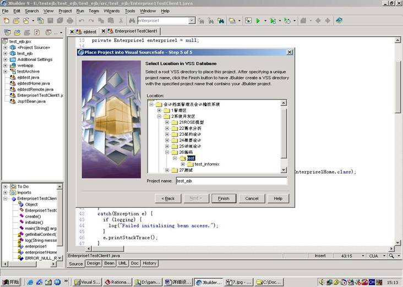Collapse the 26 folder in VSS tree
Screen dimensions: 403x287
167,152
